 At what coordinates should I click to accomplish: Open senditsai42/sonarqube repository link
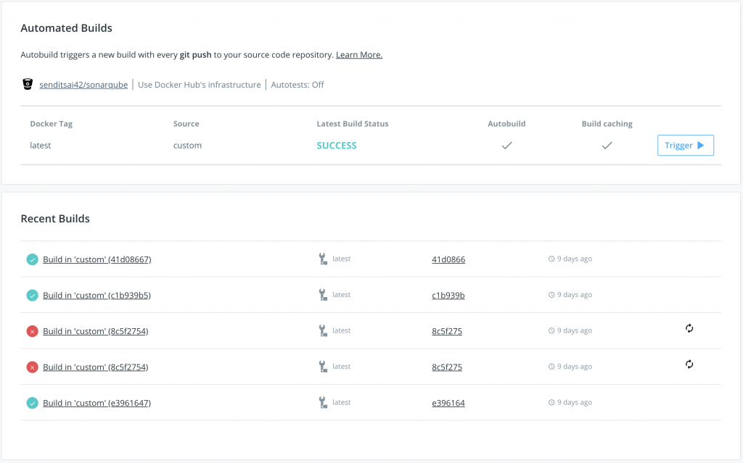[83, 85]
